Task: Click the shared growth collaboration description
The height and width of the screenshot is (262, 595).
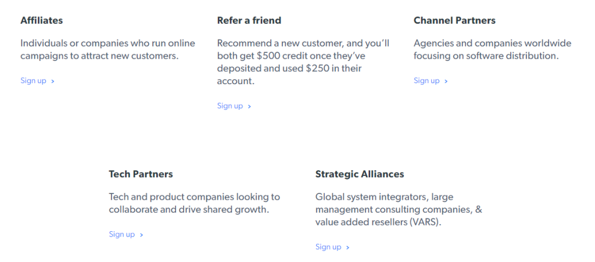Action: coord(194,203)
